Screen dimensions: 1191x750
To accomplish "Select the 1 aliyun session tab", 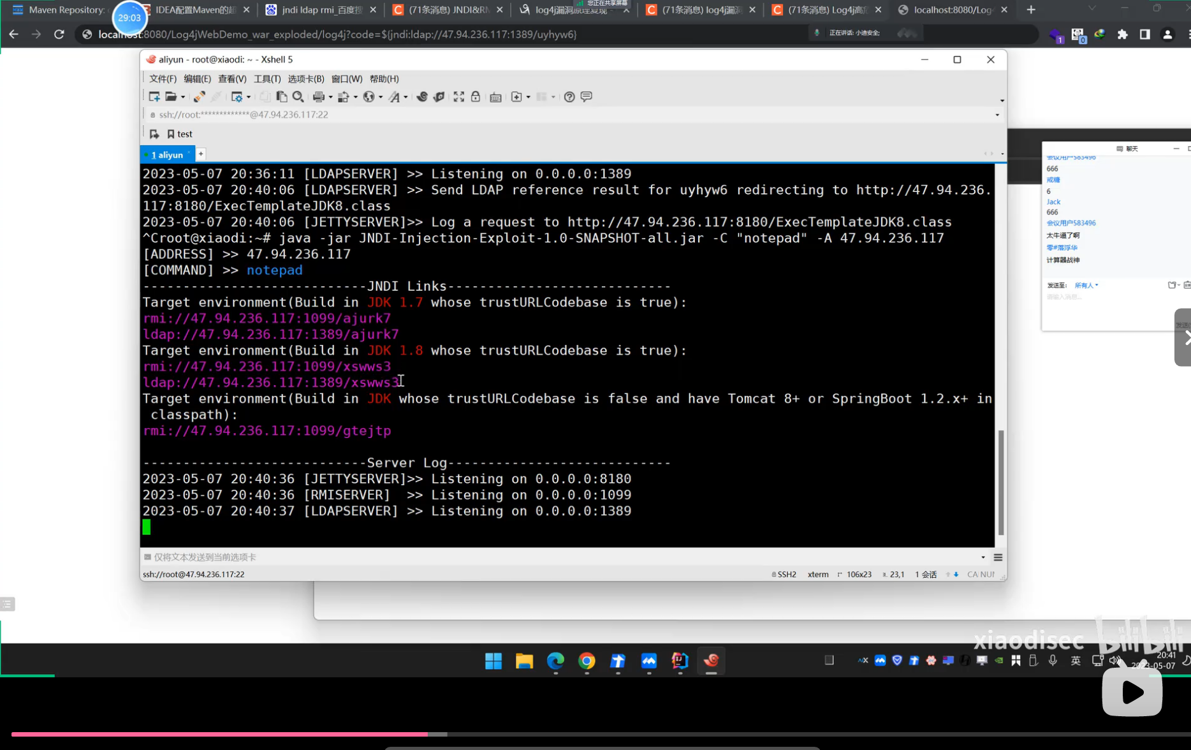I will pyautogui.click(x=167, y=155).
